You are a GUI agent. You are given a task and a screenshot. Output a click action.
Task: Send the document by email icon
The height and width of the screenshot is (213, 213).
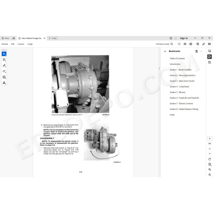pyautogui.click(x=209, y=44)
